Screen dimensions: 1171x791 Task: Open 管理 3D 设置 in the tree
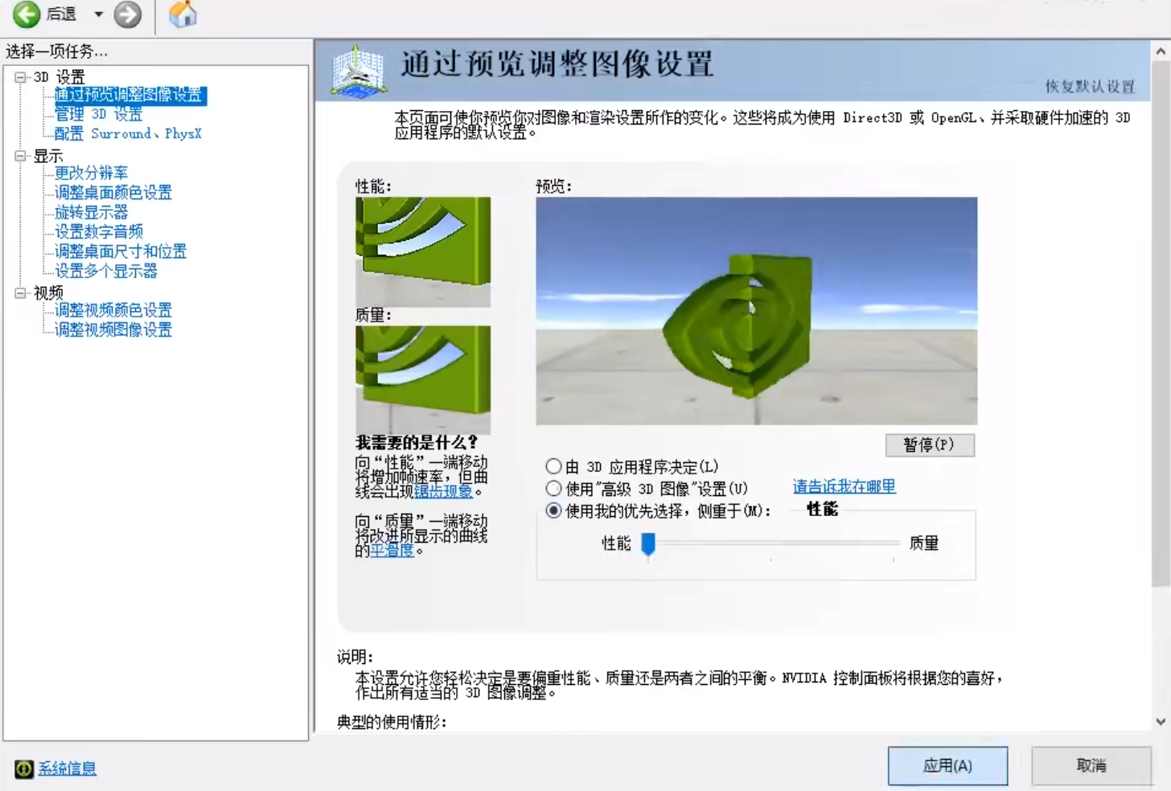pyautogui.click(x=98, y=114)
